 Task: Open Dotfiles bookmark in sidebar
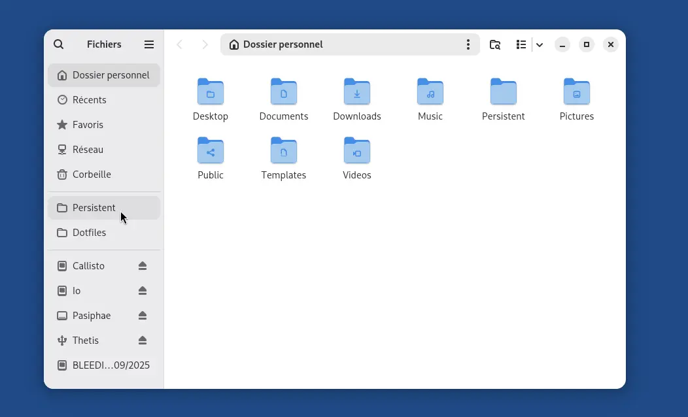(x=104, y=233)
